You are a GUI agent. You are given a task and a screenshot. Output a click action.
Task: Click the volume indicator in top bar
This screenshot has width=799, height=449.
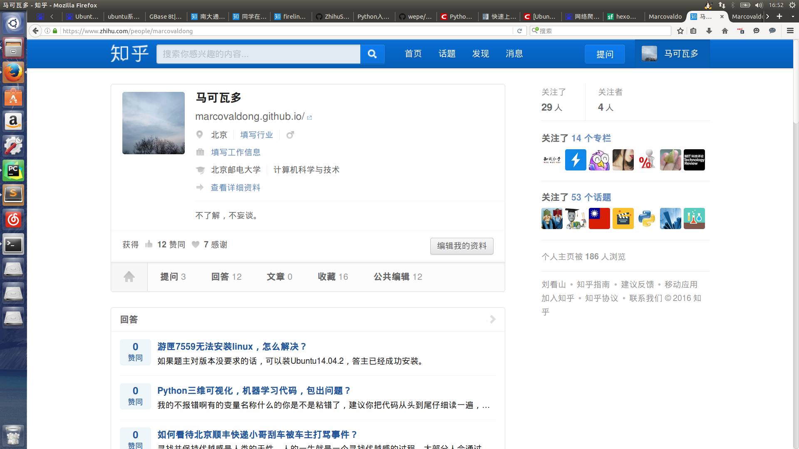pos(759,5)
